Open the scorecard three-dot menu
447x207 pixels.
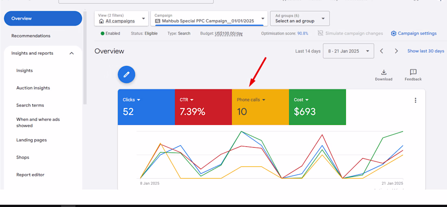415,100
